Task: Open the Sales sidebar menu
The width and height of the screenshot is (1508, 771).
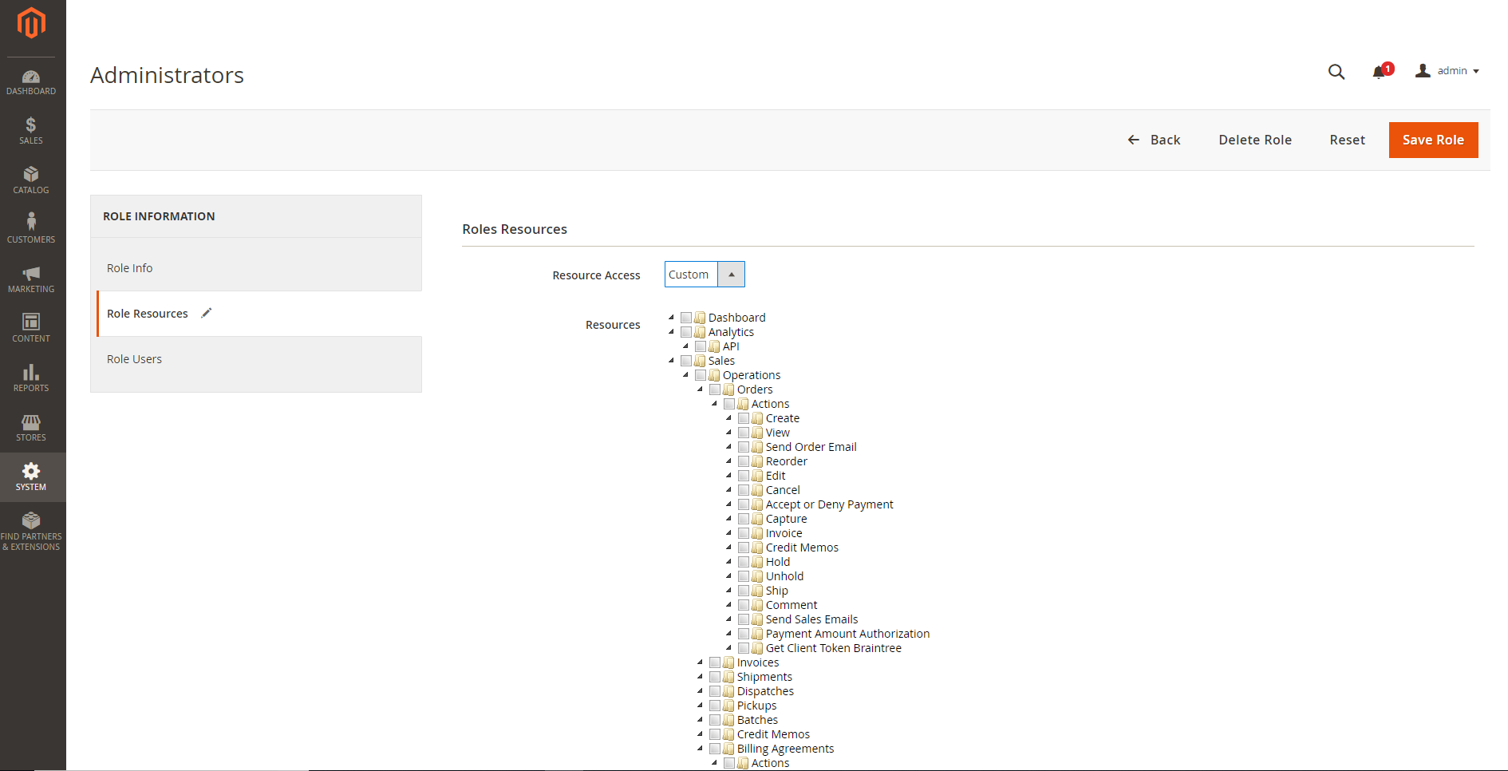Action: pos(31,130)
